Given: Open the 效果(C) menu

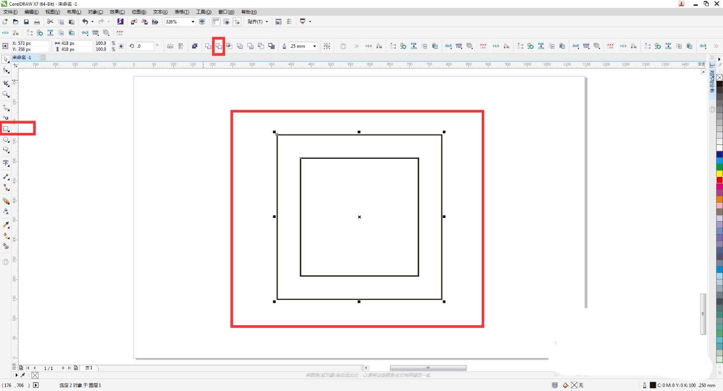Looking at the screenshot, I should click(117, 12).
